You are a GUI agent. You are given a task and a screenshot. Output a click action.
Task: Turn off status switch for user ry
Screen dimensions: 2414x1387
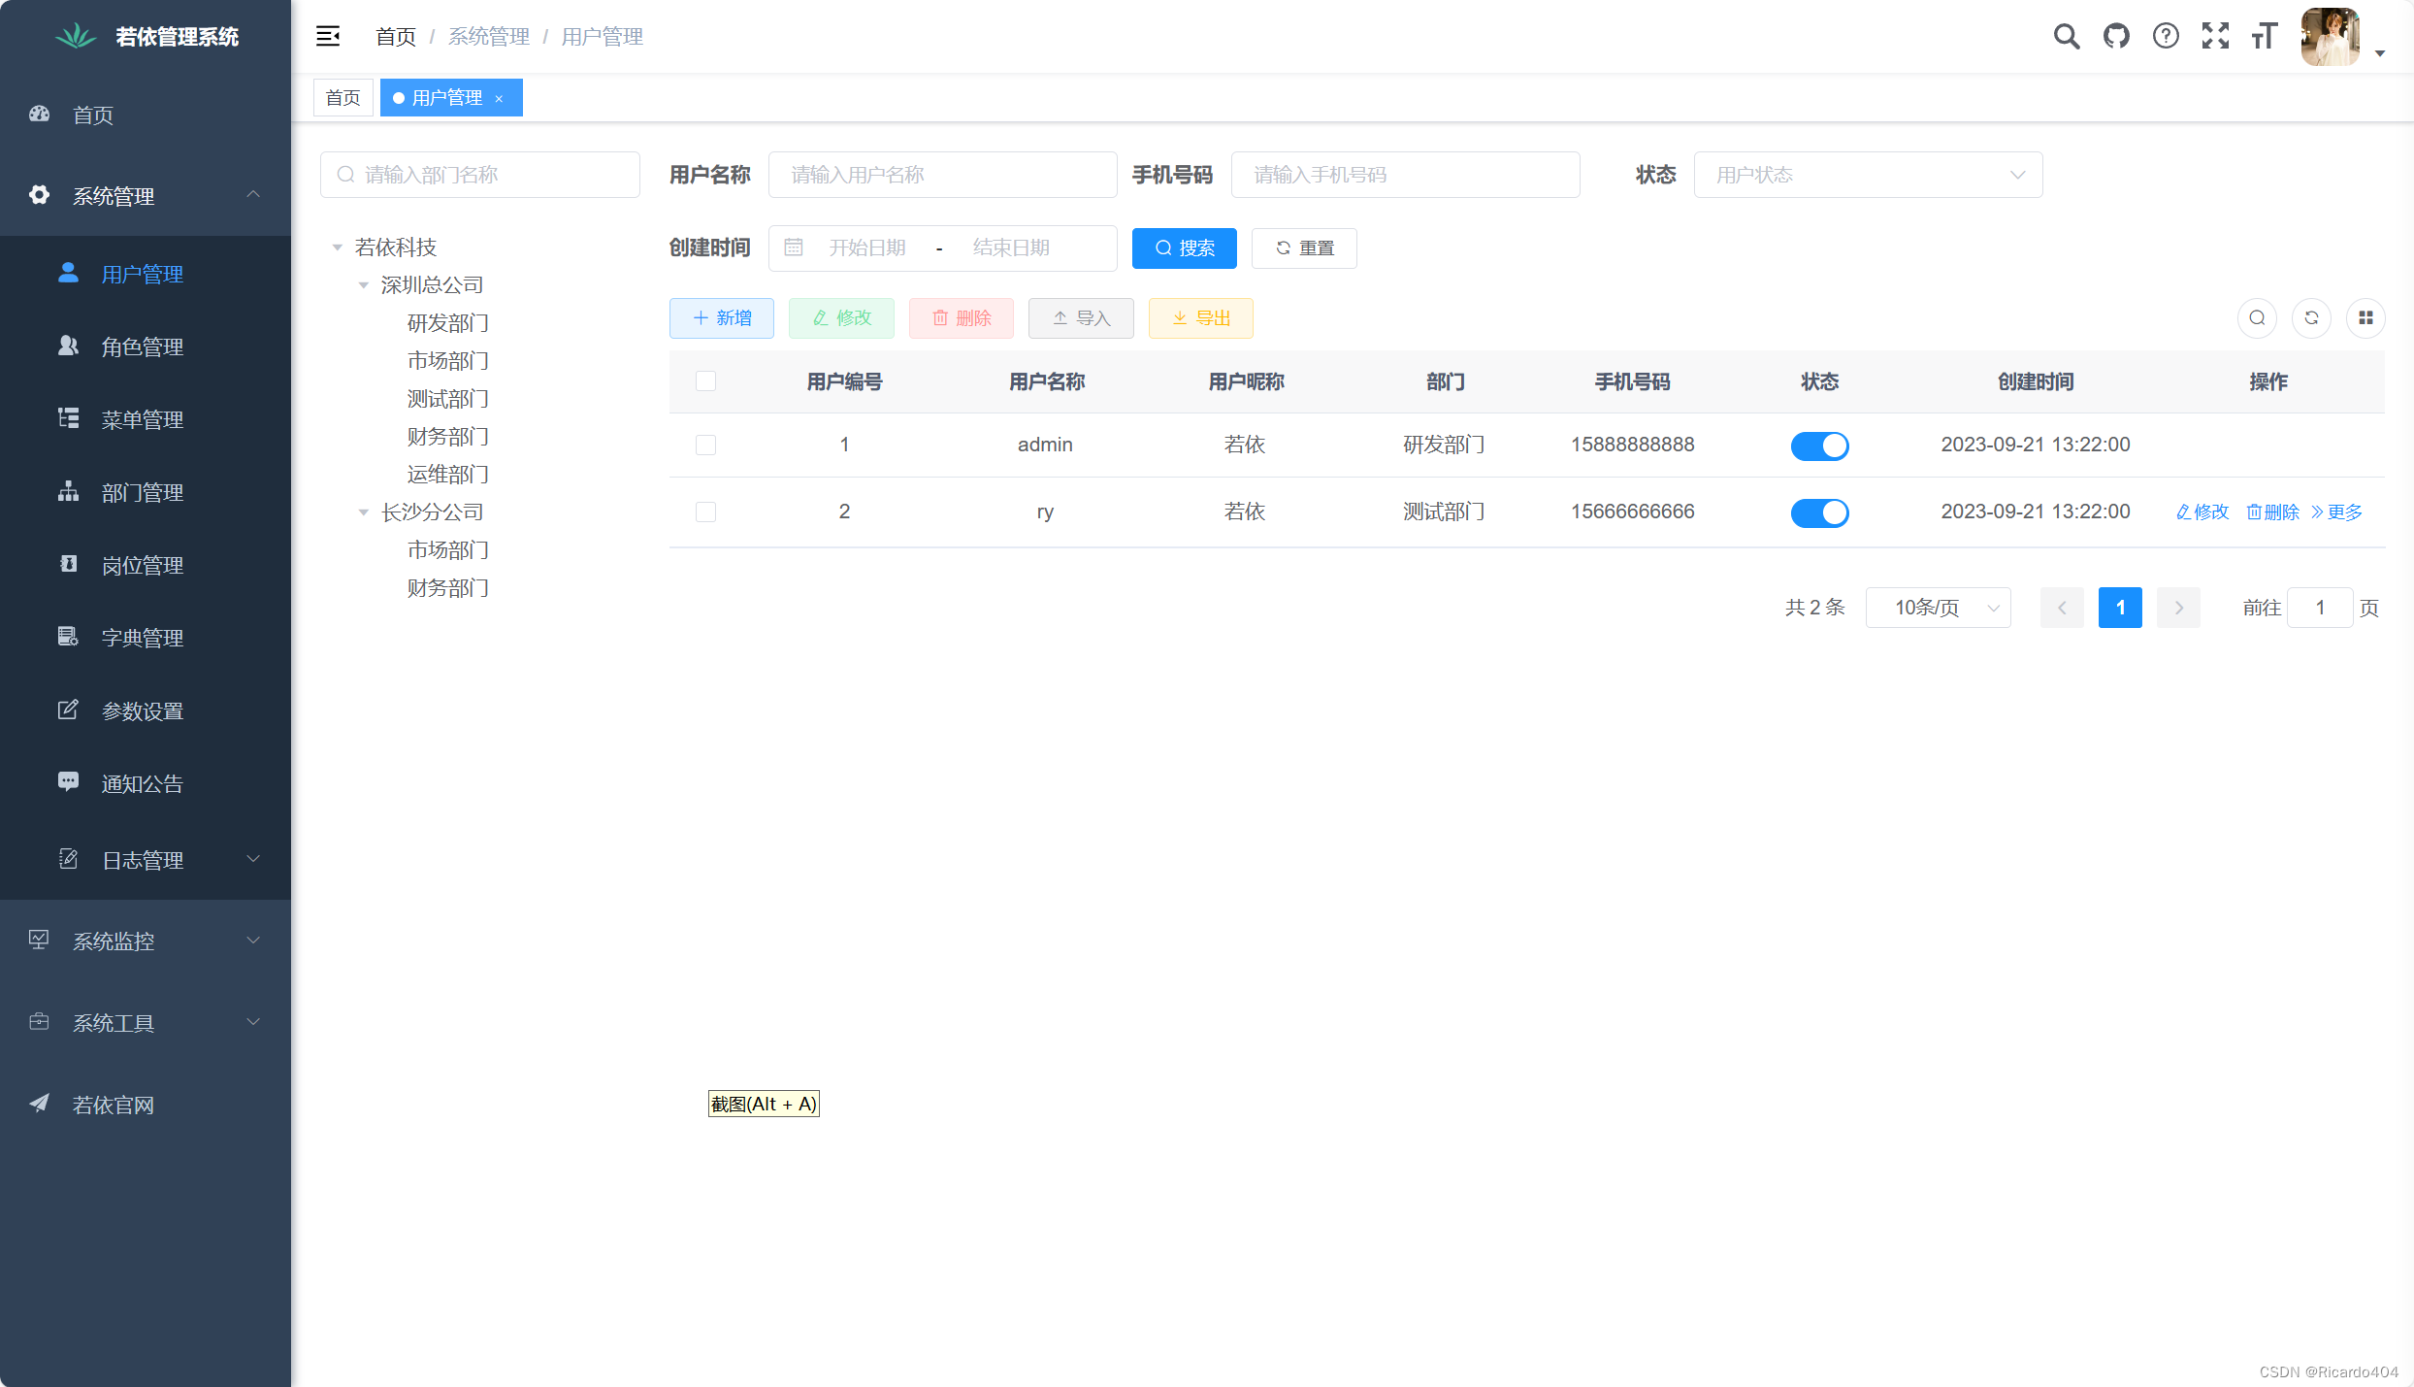click(1819, 512)
